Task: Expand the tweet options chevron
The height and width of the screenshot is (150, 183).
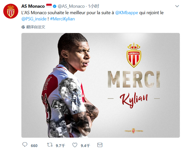Action: 177,6
